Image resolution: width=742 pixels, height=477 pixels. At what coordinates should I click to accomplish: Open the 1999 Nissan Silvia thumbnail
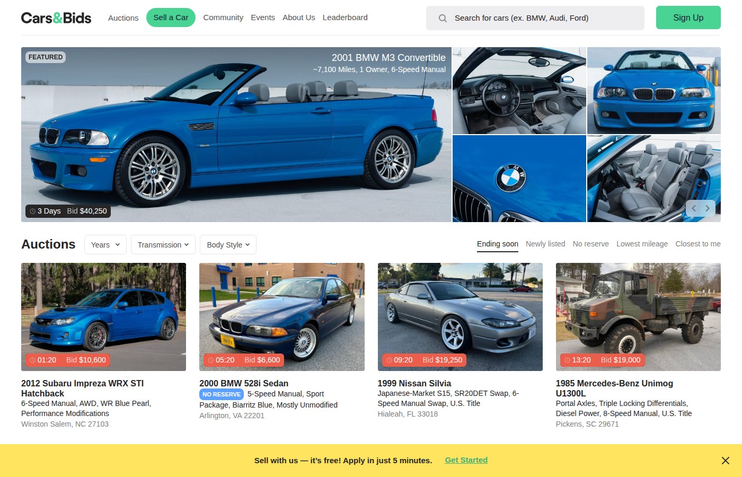[x=460, y=316]
